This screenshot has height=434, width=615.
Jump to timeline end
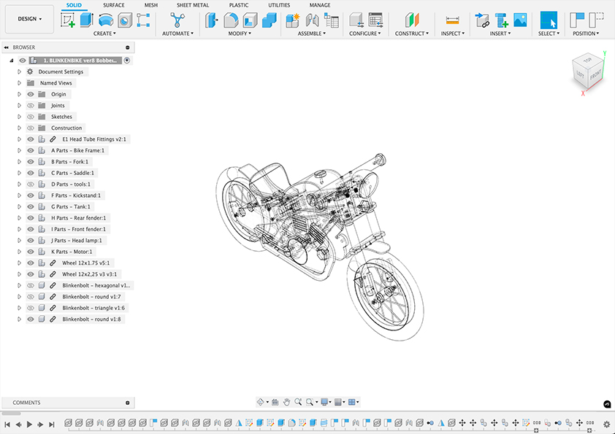[51, 425]
